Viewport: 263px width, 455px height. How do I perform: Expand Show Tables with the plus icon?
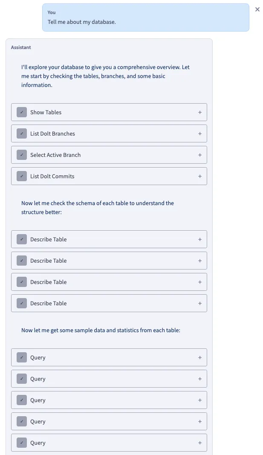(200, 112)
